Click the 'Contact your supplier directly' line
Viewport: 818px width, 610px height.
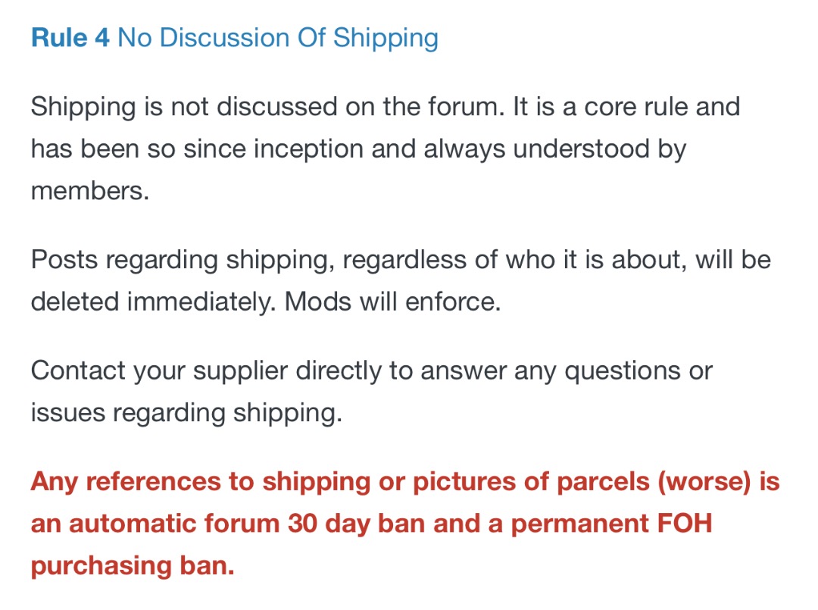coord(371,371)
